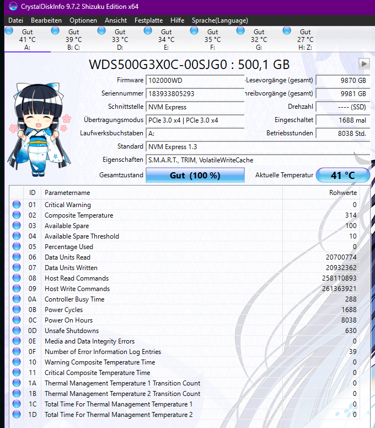Image resolution: width=375 pixels, height=428 pixels.
Task: Click the ID column header
Action: click(x=32, y=193)
